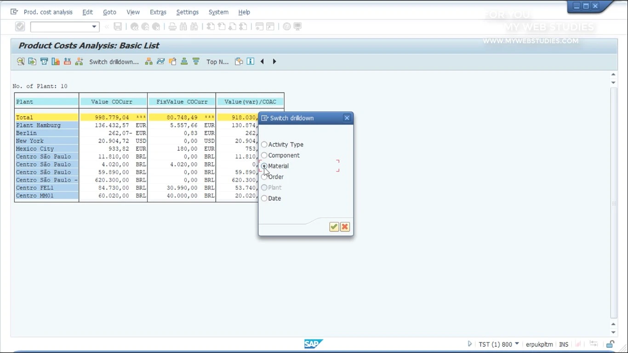
Task: Select the Order radio button
Action: pyautogui.click(x=264, y=176)
